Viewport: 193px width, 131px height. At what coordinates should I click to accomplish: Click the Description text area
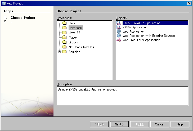123,96
